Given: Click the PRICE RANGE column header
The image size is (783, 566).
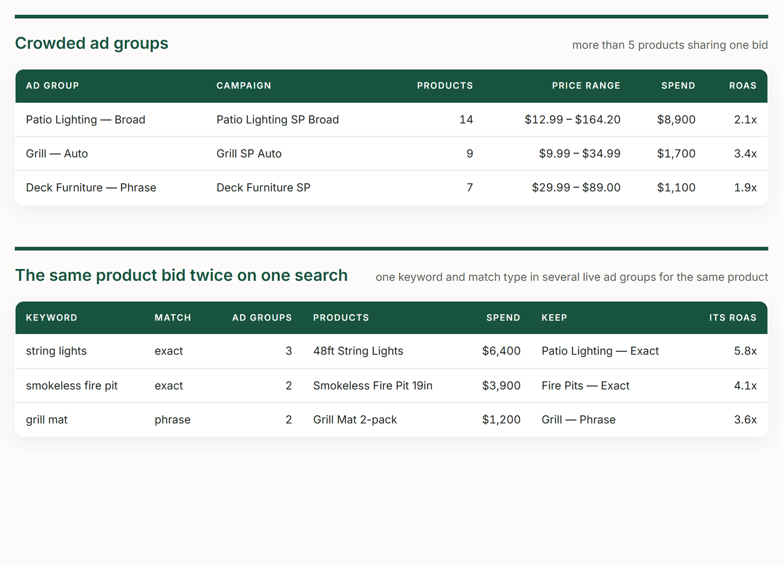Looking at the screenshot, I should point(586,86).
